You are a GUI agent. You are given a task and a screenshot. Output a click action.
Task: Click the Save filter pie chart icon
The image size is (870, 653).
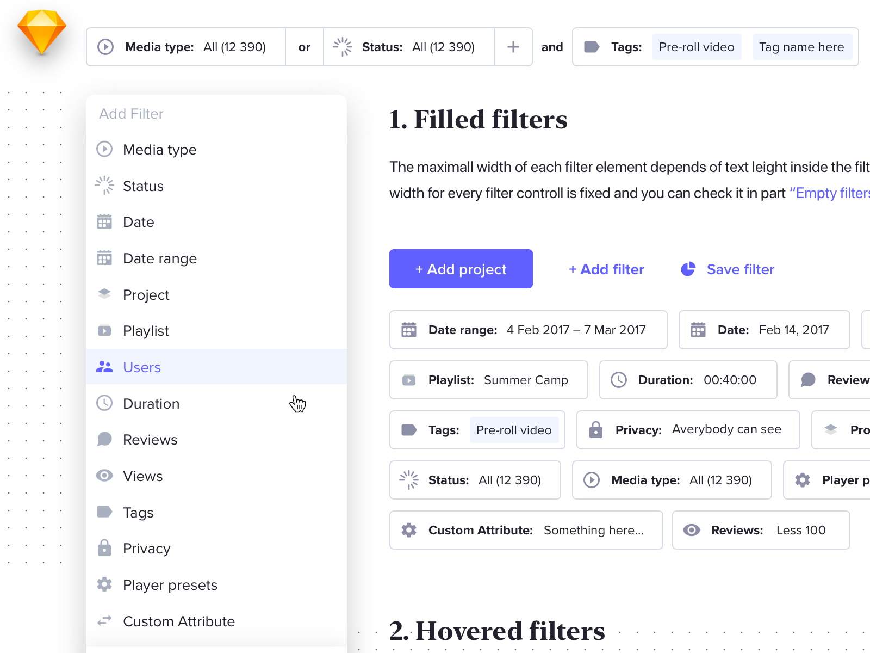pyautogui.click(x=688, y=269)
